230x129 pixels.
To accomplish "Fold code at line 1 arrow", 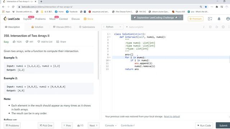I will [110, 34].
